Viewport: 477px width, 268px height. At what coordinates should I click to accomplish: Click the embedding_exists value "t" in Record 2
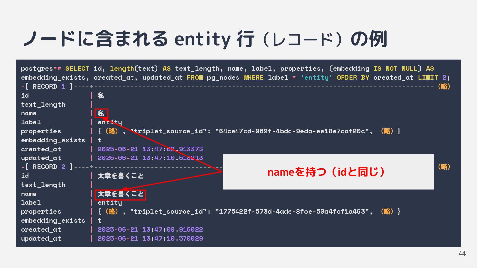(100, 221)
